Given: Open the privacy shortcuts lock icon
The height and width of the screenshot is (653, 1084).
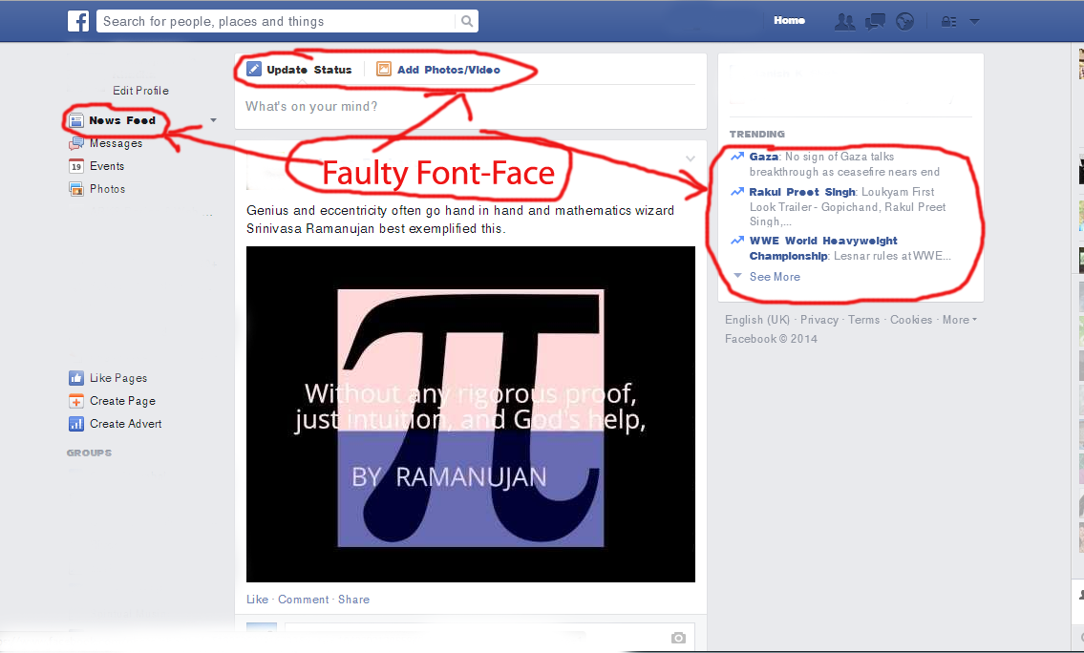Looking at the screenshot, I should [x=949, y=21].
